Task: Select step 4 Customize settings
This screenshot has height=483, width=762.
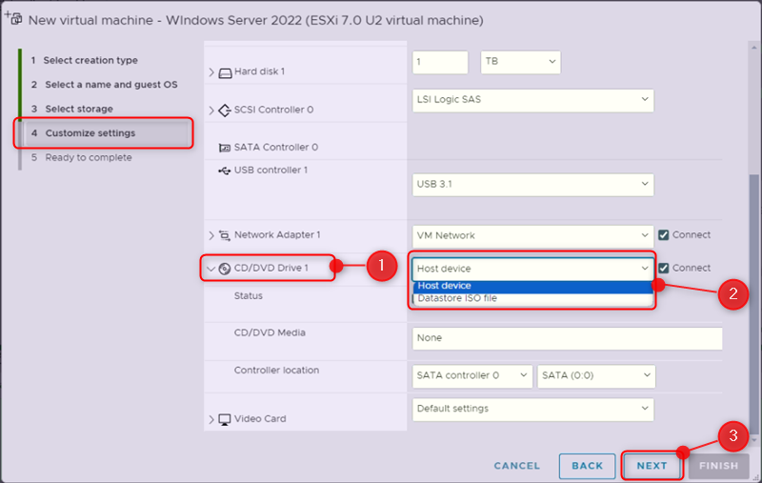Action: pyautogui.click(x=104, y=133)
